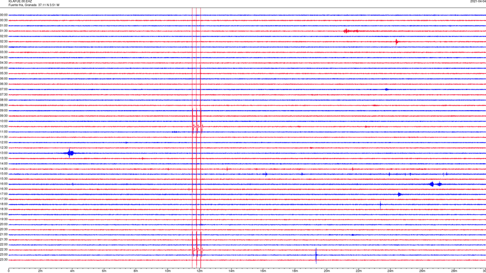
Task: Click the 23:30 row label
Action: (4, 260)
